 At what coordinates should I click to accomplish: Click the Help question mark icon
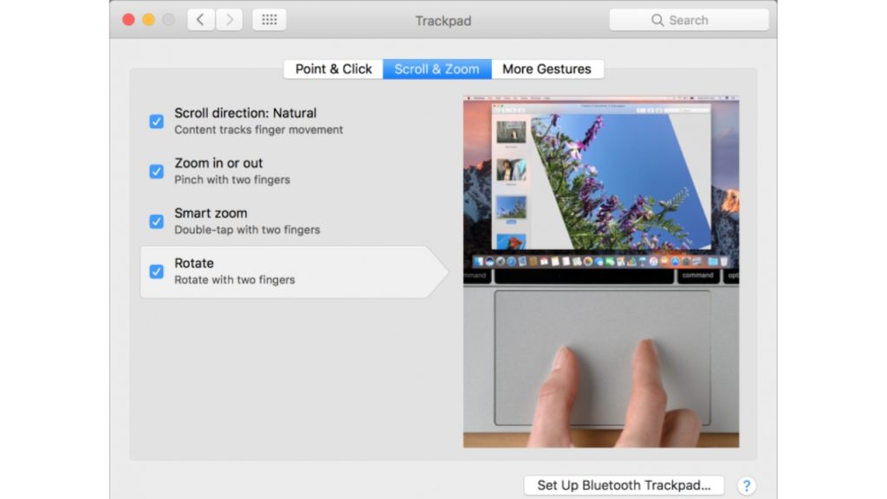click(x=747, y=485)
